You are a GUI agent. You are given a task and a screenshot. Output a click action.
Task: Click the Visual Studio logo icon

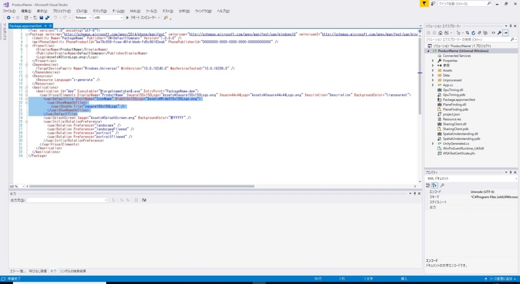pos(6,4)
